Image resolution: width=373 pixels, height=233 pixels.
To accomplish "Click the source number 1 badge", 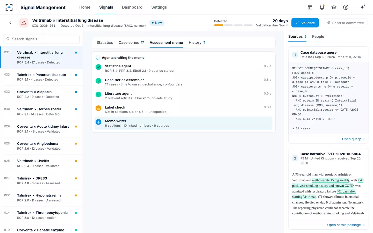I will (x=295, y=55).
